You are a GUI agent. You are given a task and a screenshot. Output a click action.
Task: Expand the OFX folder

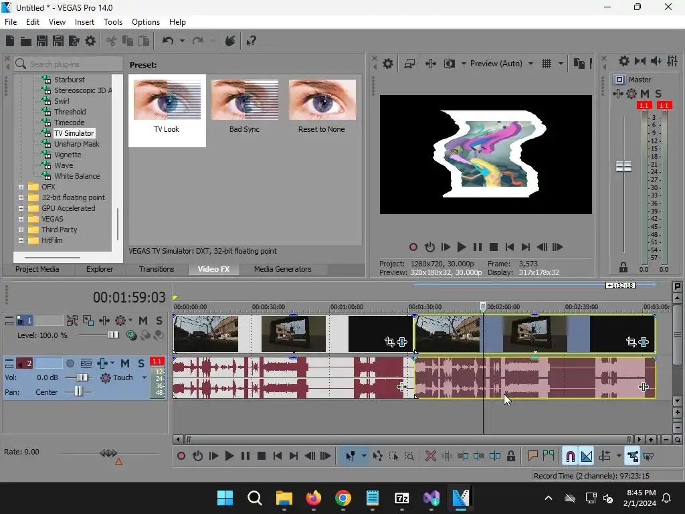pos(21,187)
